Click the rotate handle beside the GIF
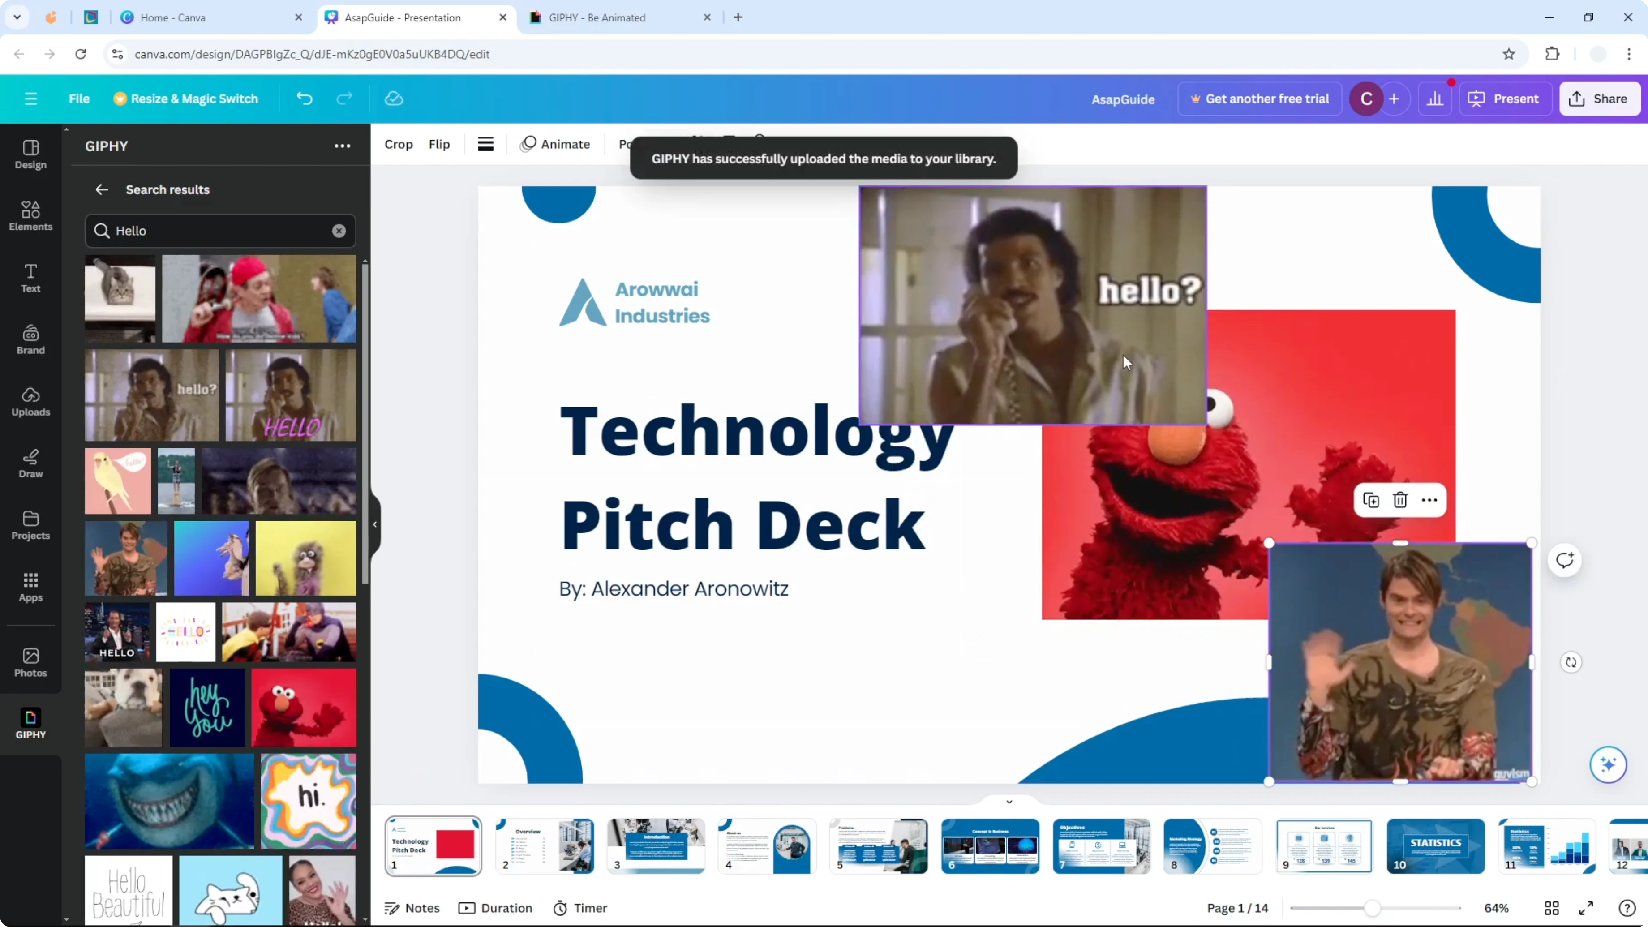The image size is (1648, 927). (x=1571, y=662)
